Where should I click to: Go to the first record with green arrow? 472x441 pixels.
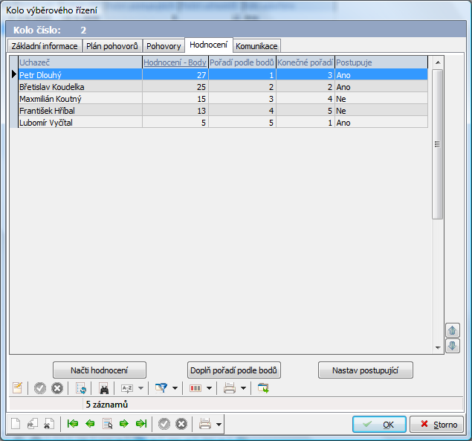pos(73,424)
